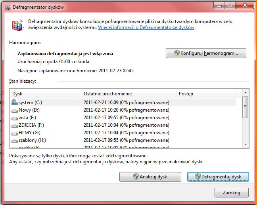Sort by the Ostatnie uruchomienie column header
The height and width of the screenshot is (205, 257).
(x=128, y=94)
